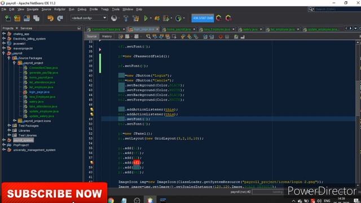
Task: Open the File menu
Action: click(x=4, y=9)
